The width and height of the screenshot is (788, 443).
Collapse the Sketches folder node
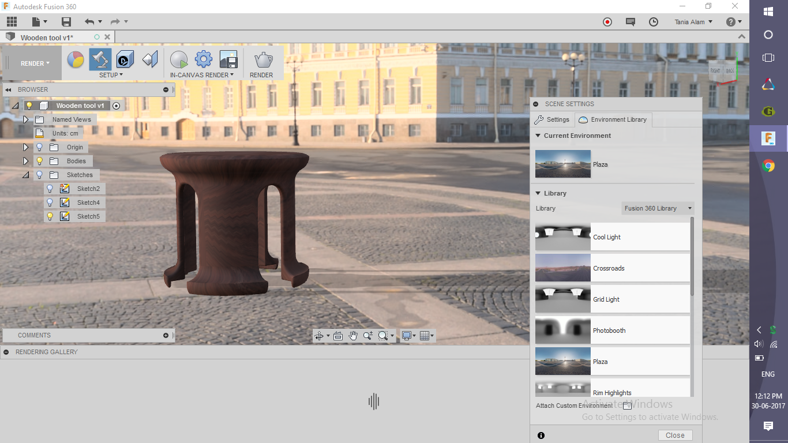[25, 175]
